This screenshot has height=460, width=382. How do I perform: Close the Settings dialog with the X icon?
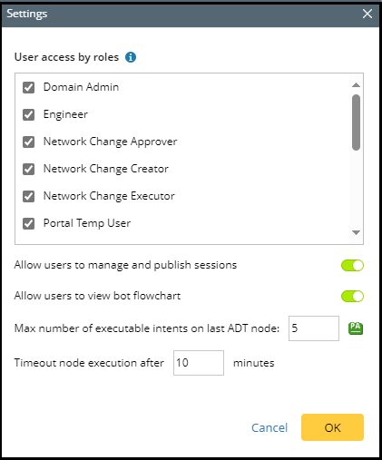click(x=367, y=14)
